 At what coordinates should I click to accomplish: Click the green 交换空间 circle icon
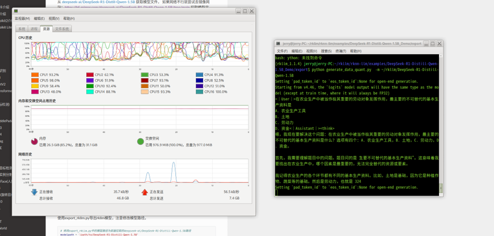(140, 142)
